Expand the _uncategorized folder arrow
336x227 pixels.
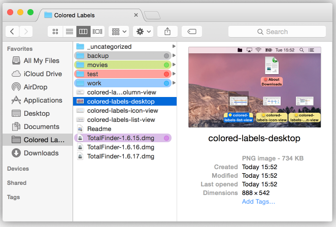point(174,46)
